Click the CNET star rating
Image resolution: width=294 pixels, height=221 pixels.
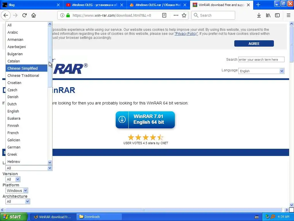pos(146,137)
